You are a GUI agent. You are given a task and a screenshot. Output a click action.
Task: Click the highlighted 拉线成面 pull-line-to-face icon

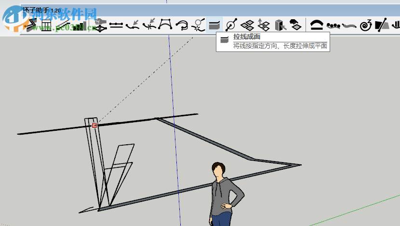(214, 25)
